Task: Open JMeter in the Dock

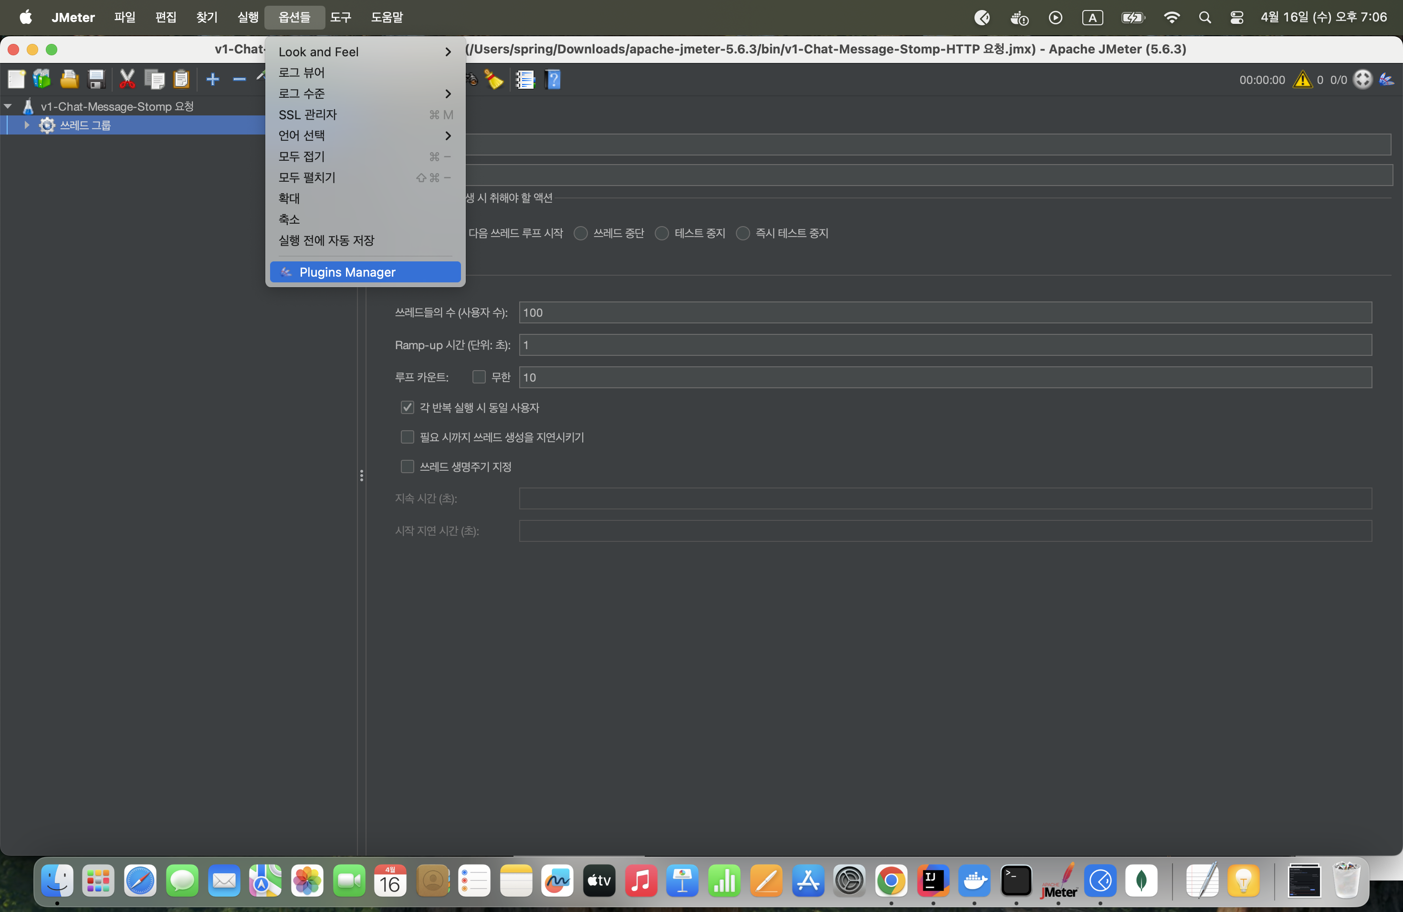Action: tap(1059, 881)
